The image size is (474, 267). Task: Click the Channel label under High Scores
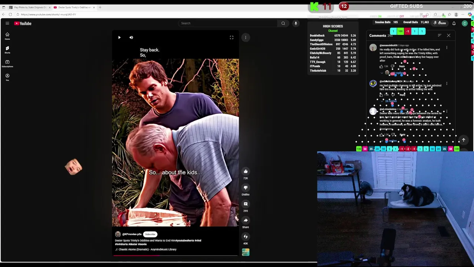(x=333, y=31)
